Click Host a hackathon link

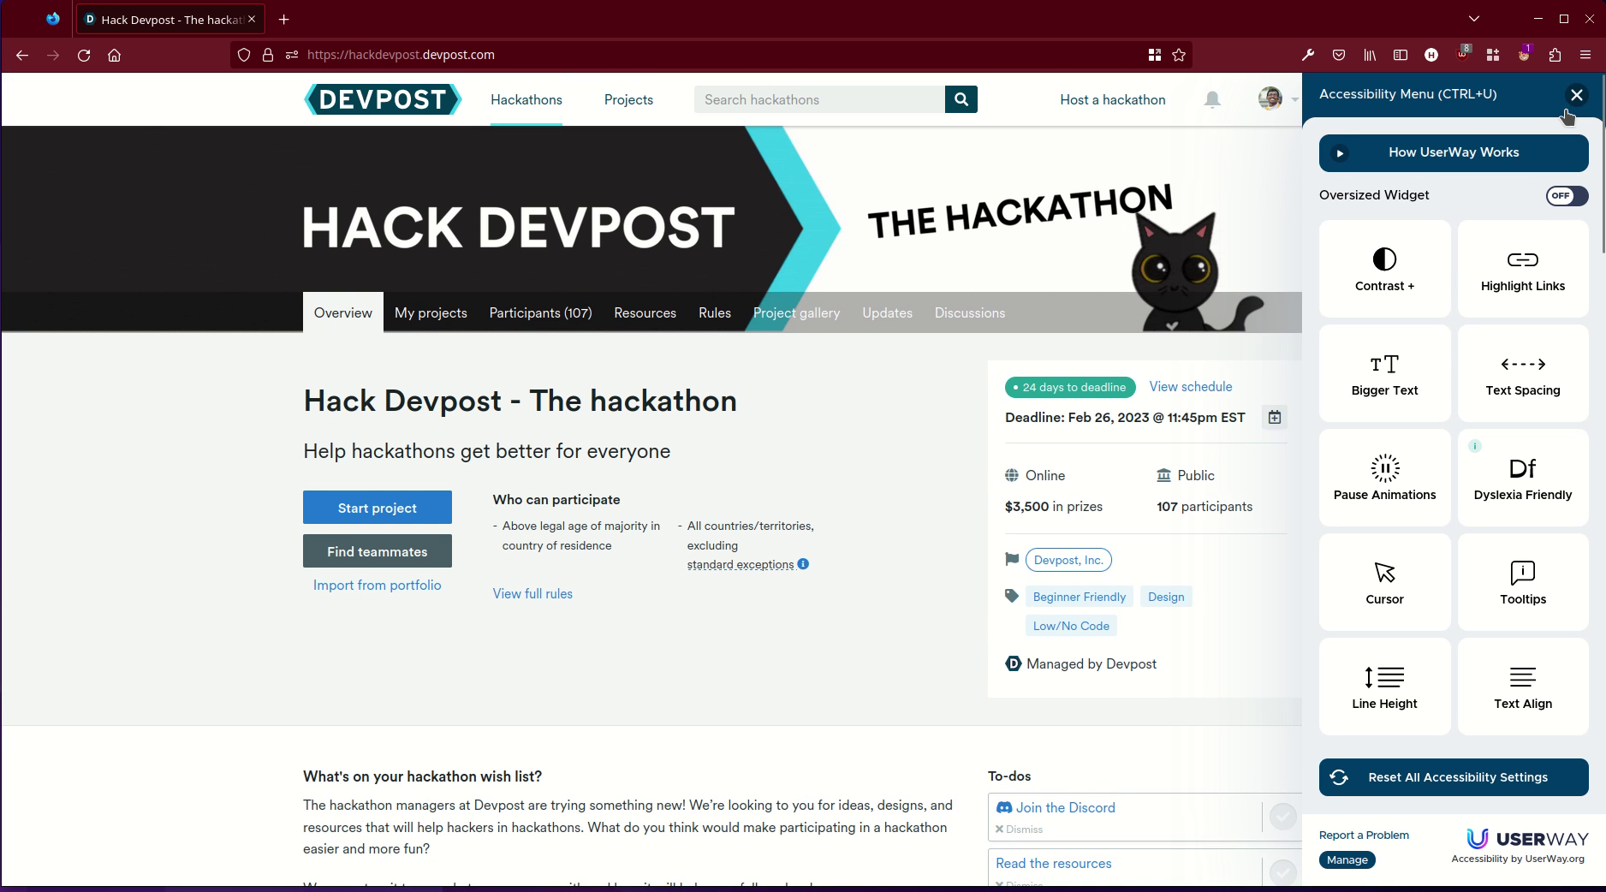point(1113,99)
